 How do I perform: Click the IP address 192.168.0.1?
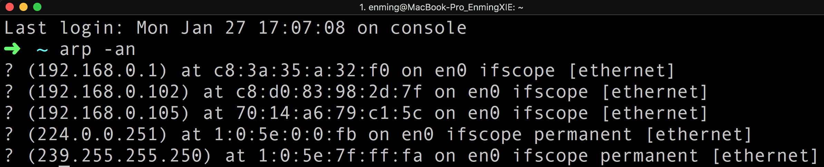tap(97, 70)
